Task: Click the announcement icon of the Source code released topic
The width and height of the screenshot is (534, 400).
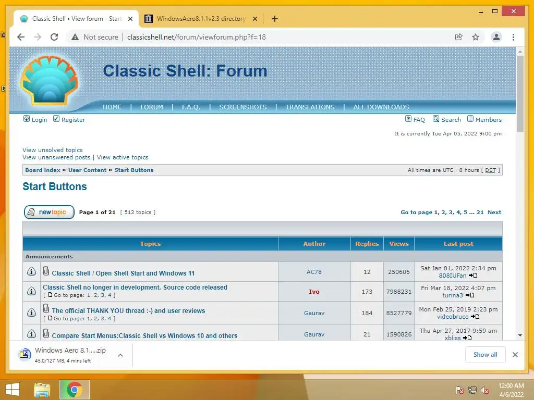Action: [x=31, y=291]
